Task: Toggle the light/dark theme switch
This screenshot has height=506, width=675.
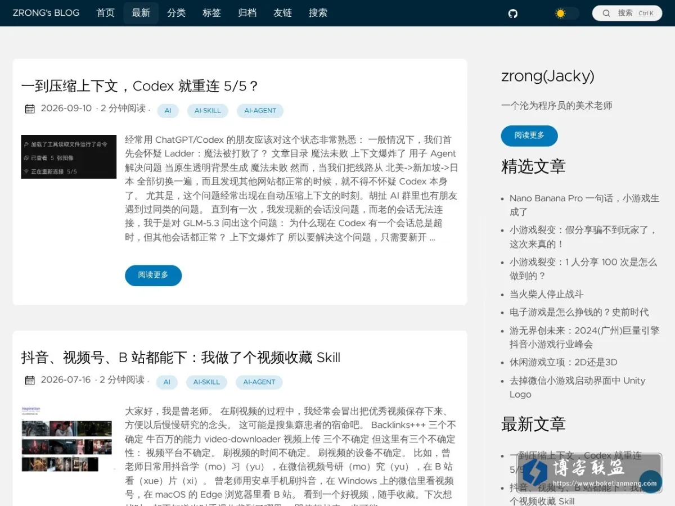Action: 566,13
